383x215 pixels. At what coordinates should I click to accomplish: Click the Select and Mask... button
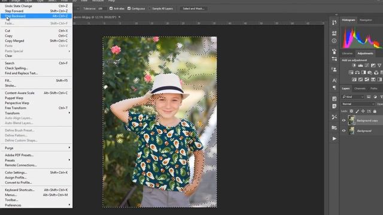[193, 8]
